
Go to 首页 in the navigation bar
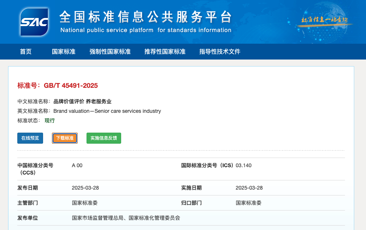pos(26,52)
